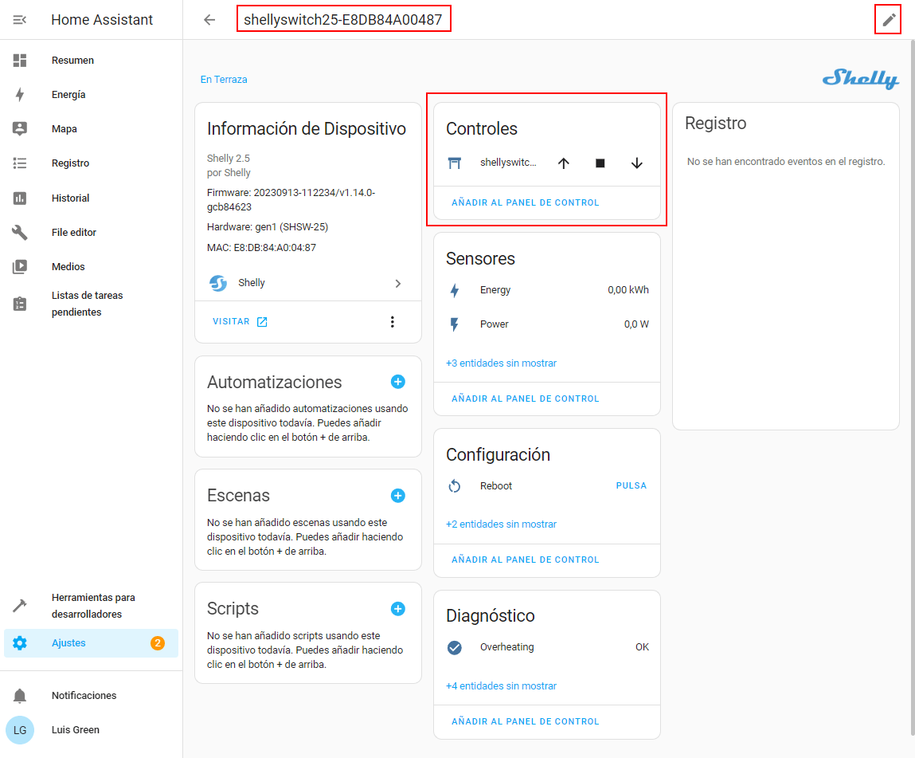Open File editor in the sidebar
The height and width of the screenshot is (758, 915).
click(74, 233)
